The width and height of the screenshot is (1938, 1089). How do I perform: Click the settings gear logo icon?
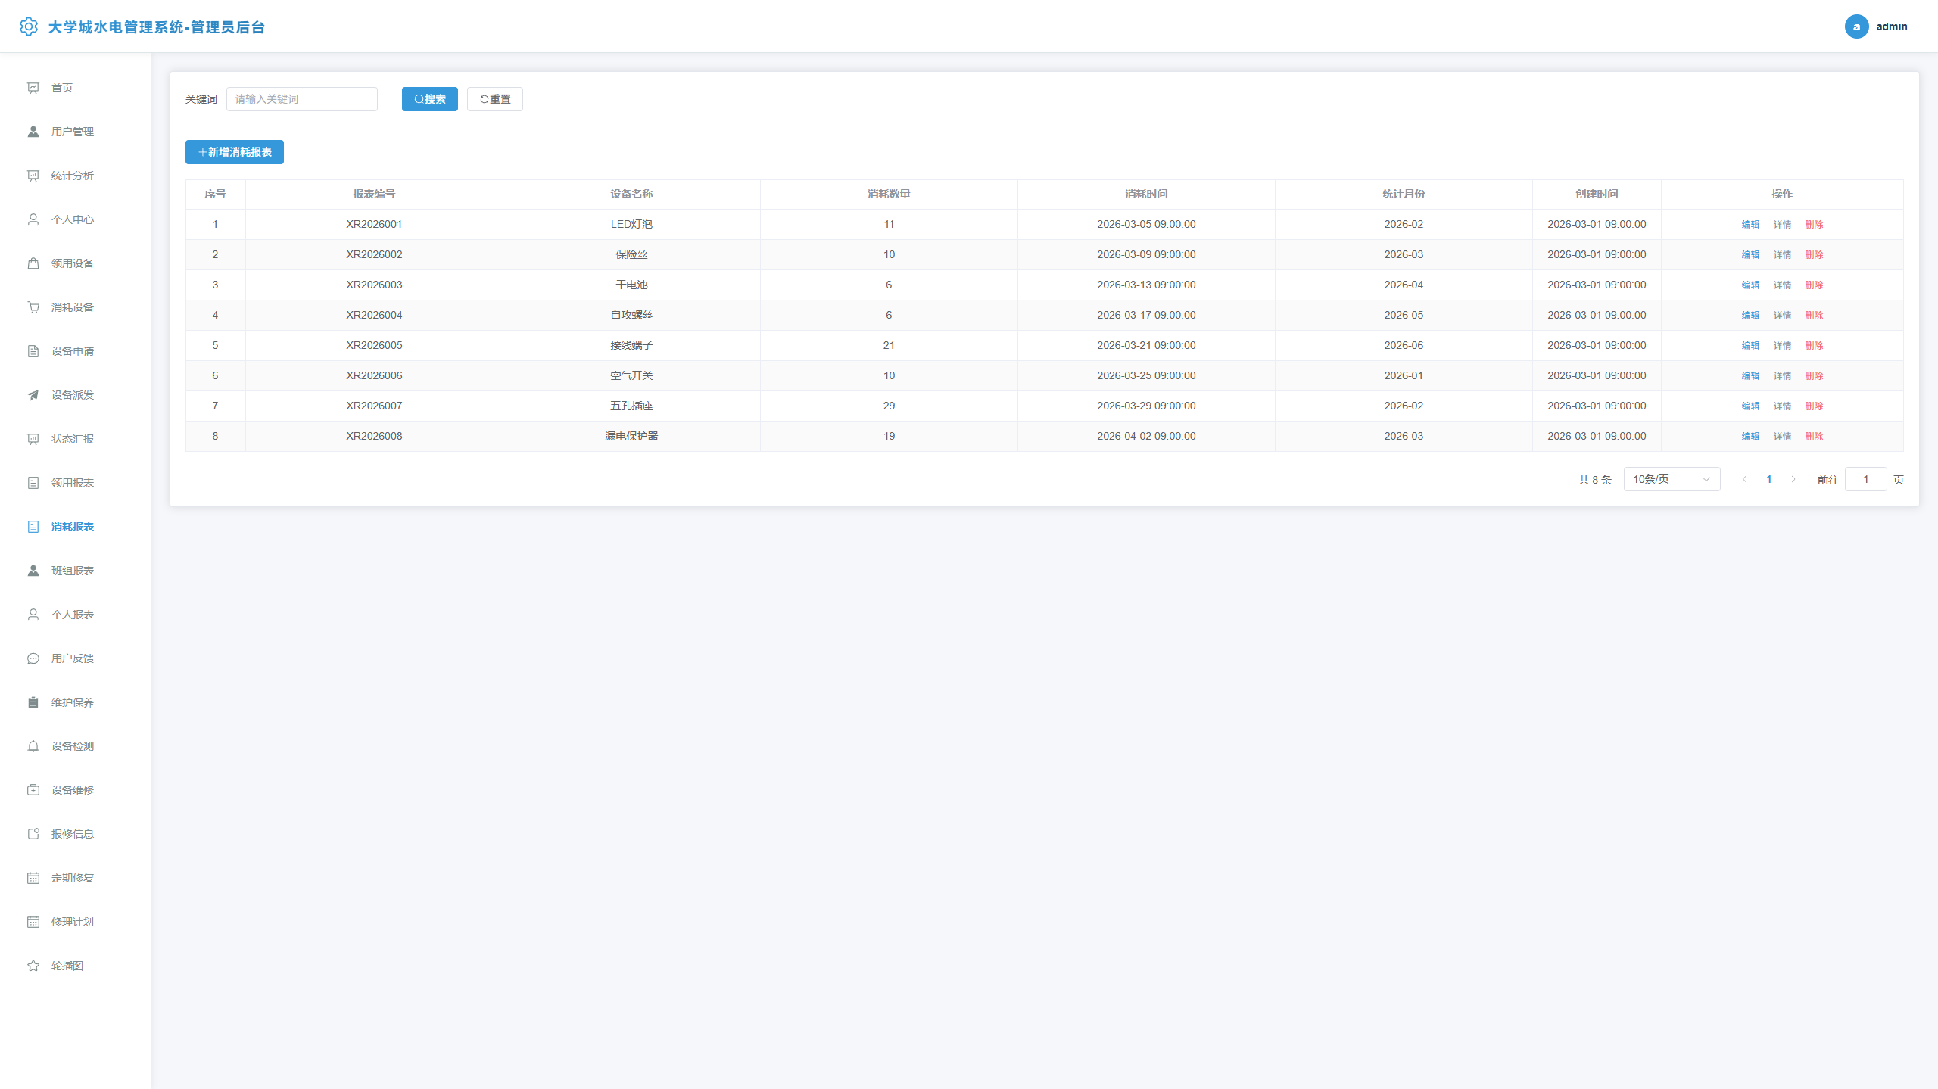29,26
